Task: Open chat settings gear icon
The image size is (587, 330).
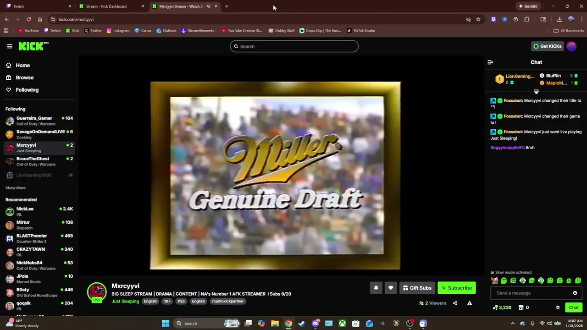Action: tap(558, 308)
